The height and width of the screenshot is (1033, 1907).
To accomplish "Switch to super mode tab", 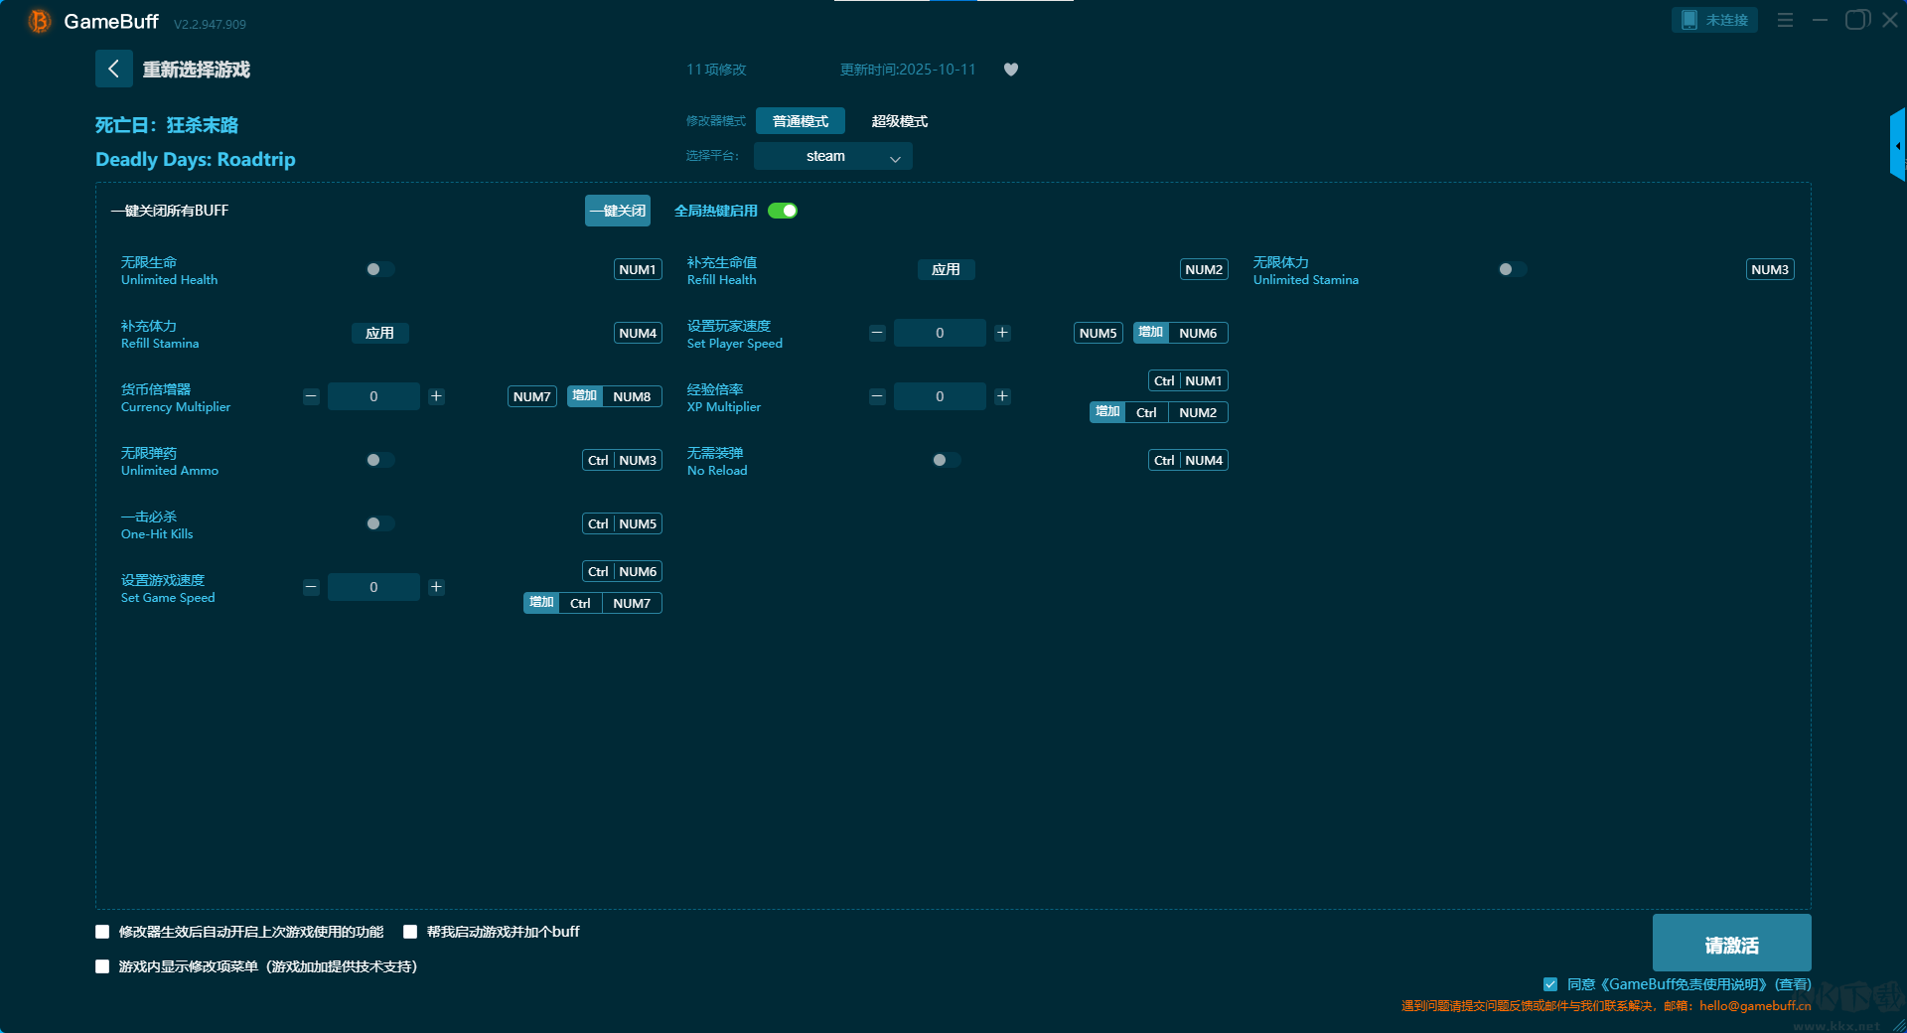I will [899, 121].
